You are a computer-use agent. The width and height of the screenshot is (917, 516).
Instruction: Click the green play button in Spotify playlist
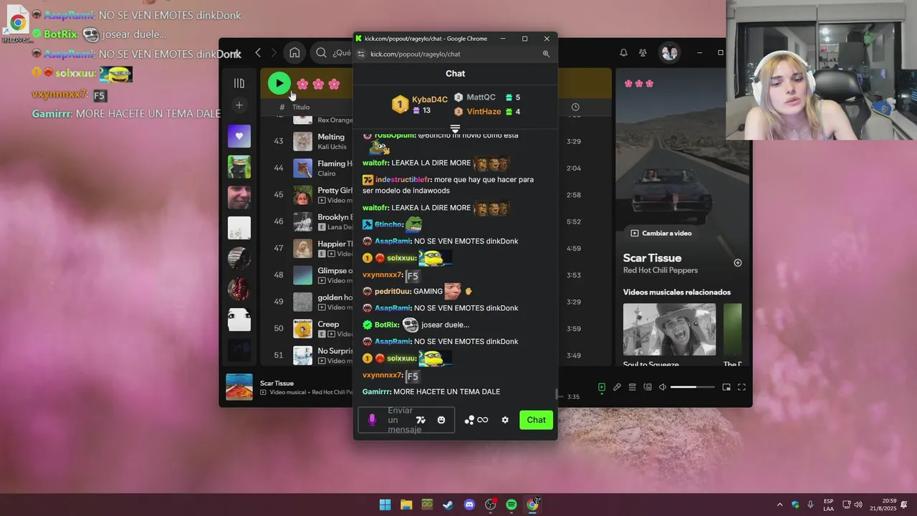[x=279, y=83]
